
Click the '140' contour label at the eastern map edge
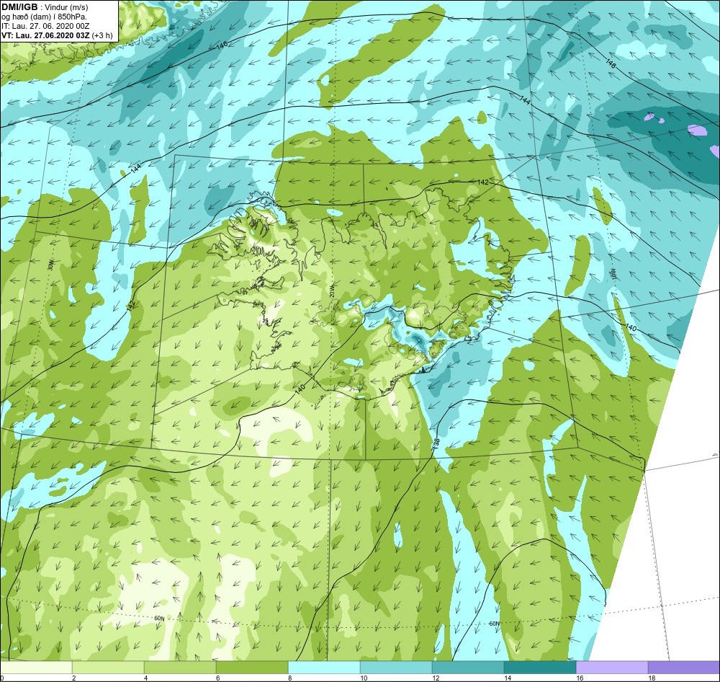tap(631, 327)
